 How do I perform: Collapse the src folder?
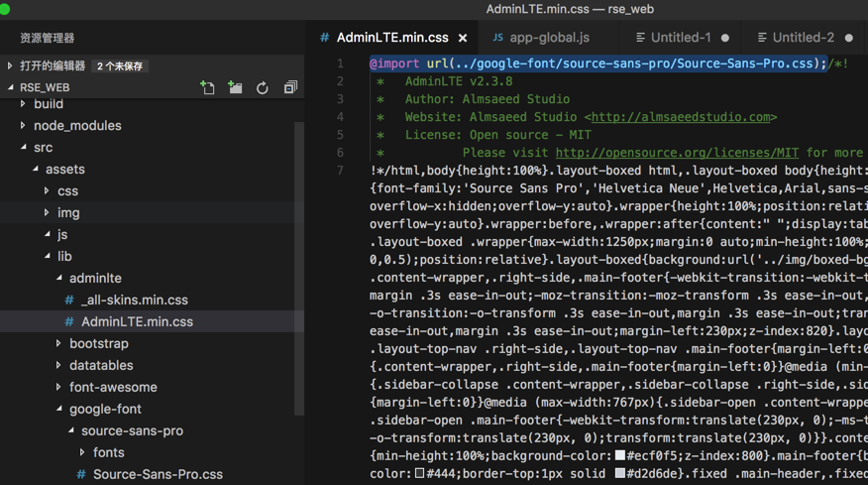23,147
